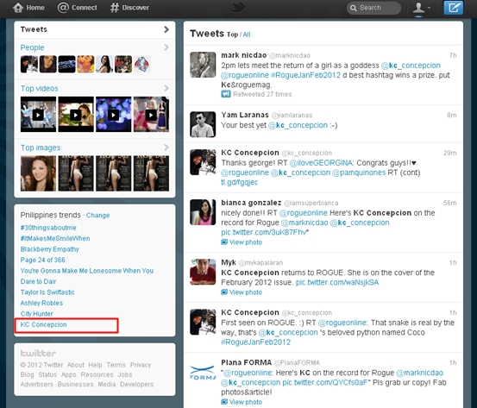Expand the Tweets section chevron
477x408 pixels.
click(x=166, y=29)
